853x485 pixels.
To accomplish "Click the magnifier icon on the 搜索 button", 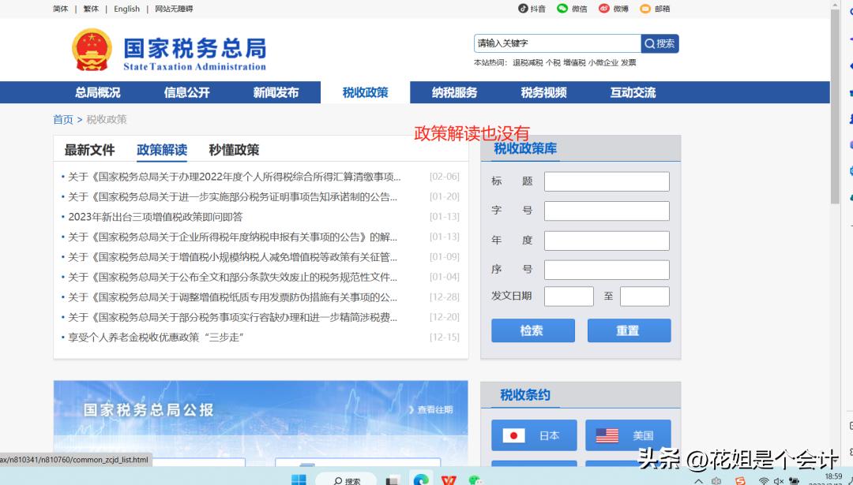I will point(648,43).
